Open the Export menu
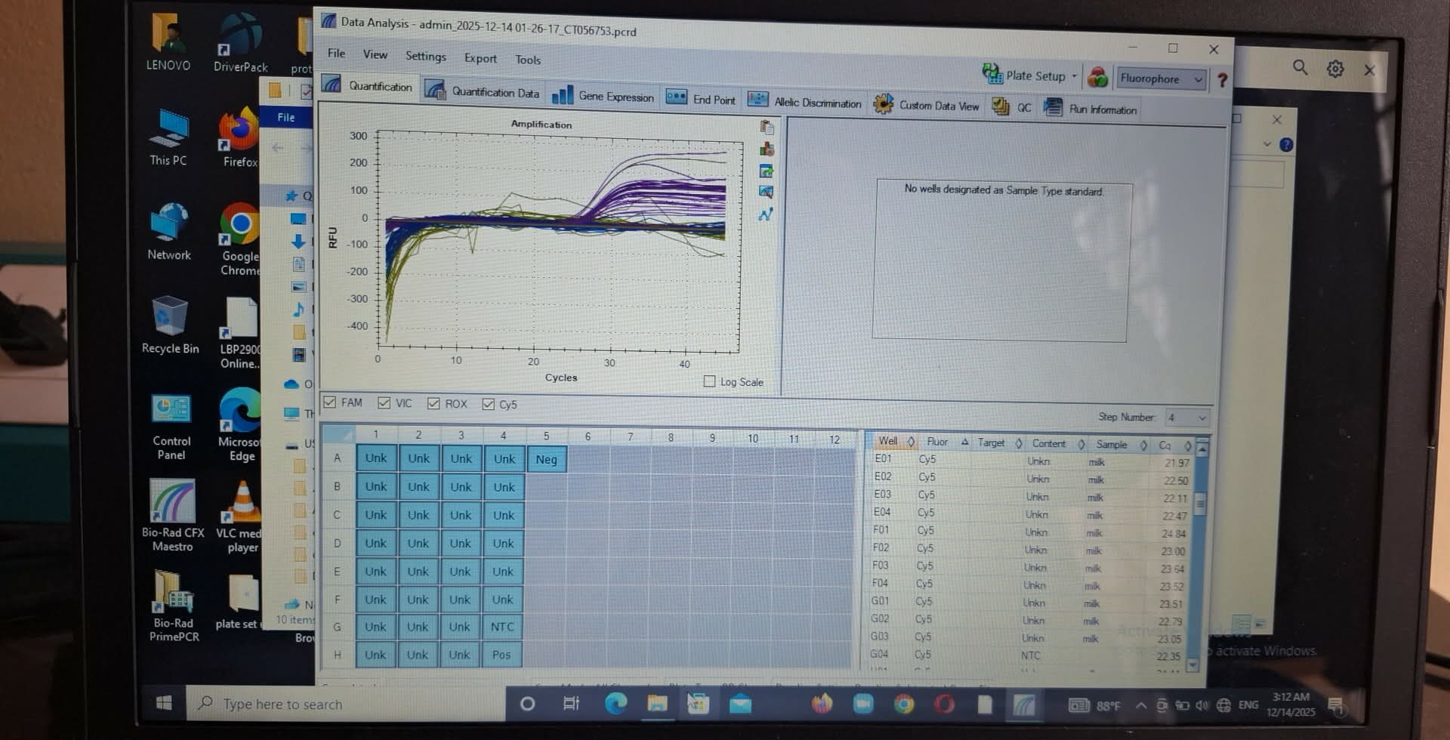Screen dimensions: 1450x740 click(480, 58)
